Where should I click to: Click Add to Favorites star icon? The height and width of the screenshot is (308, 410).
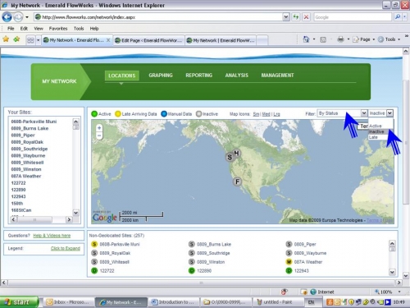16,39
